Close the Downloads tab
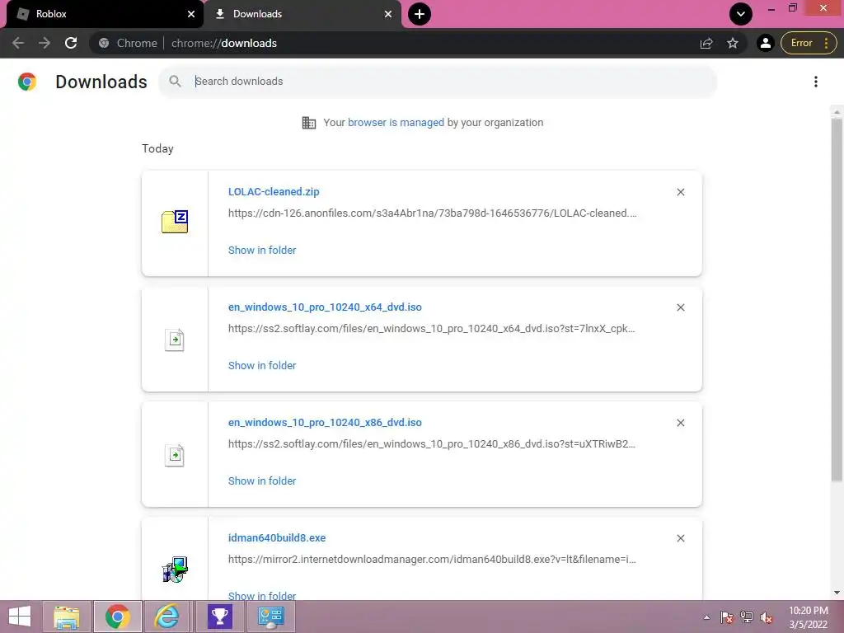 click(388, 14)
